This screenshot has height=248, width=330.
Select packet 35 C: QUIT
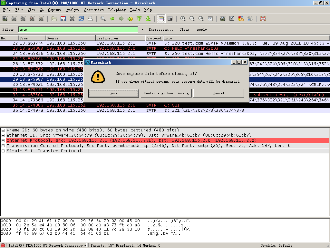(x=165, y=105)
